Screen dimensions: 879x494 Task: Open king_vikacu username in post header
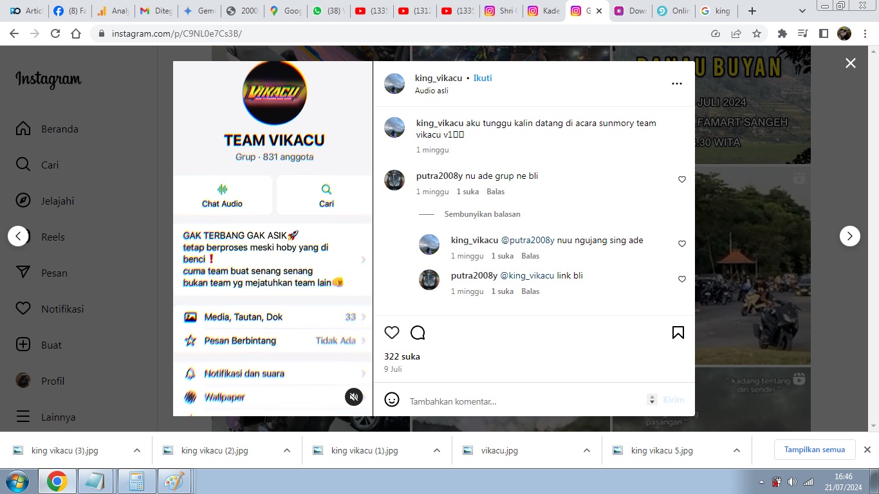coord(439,78)
